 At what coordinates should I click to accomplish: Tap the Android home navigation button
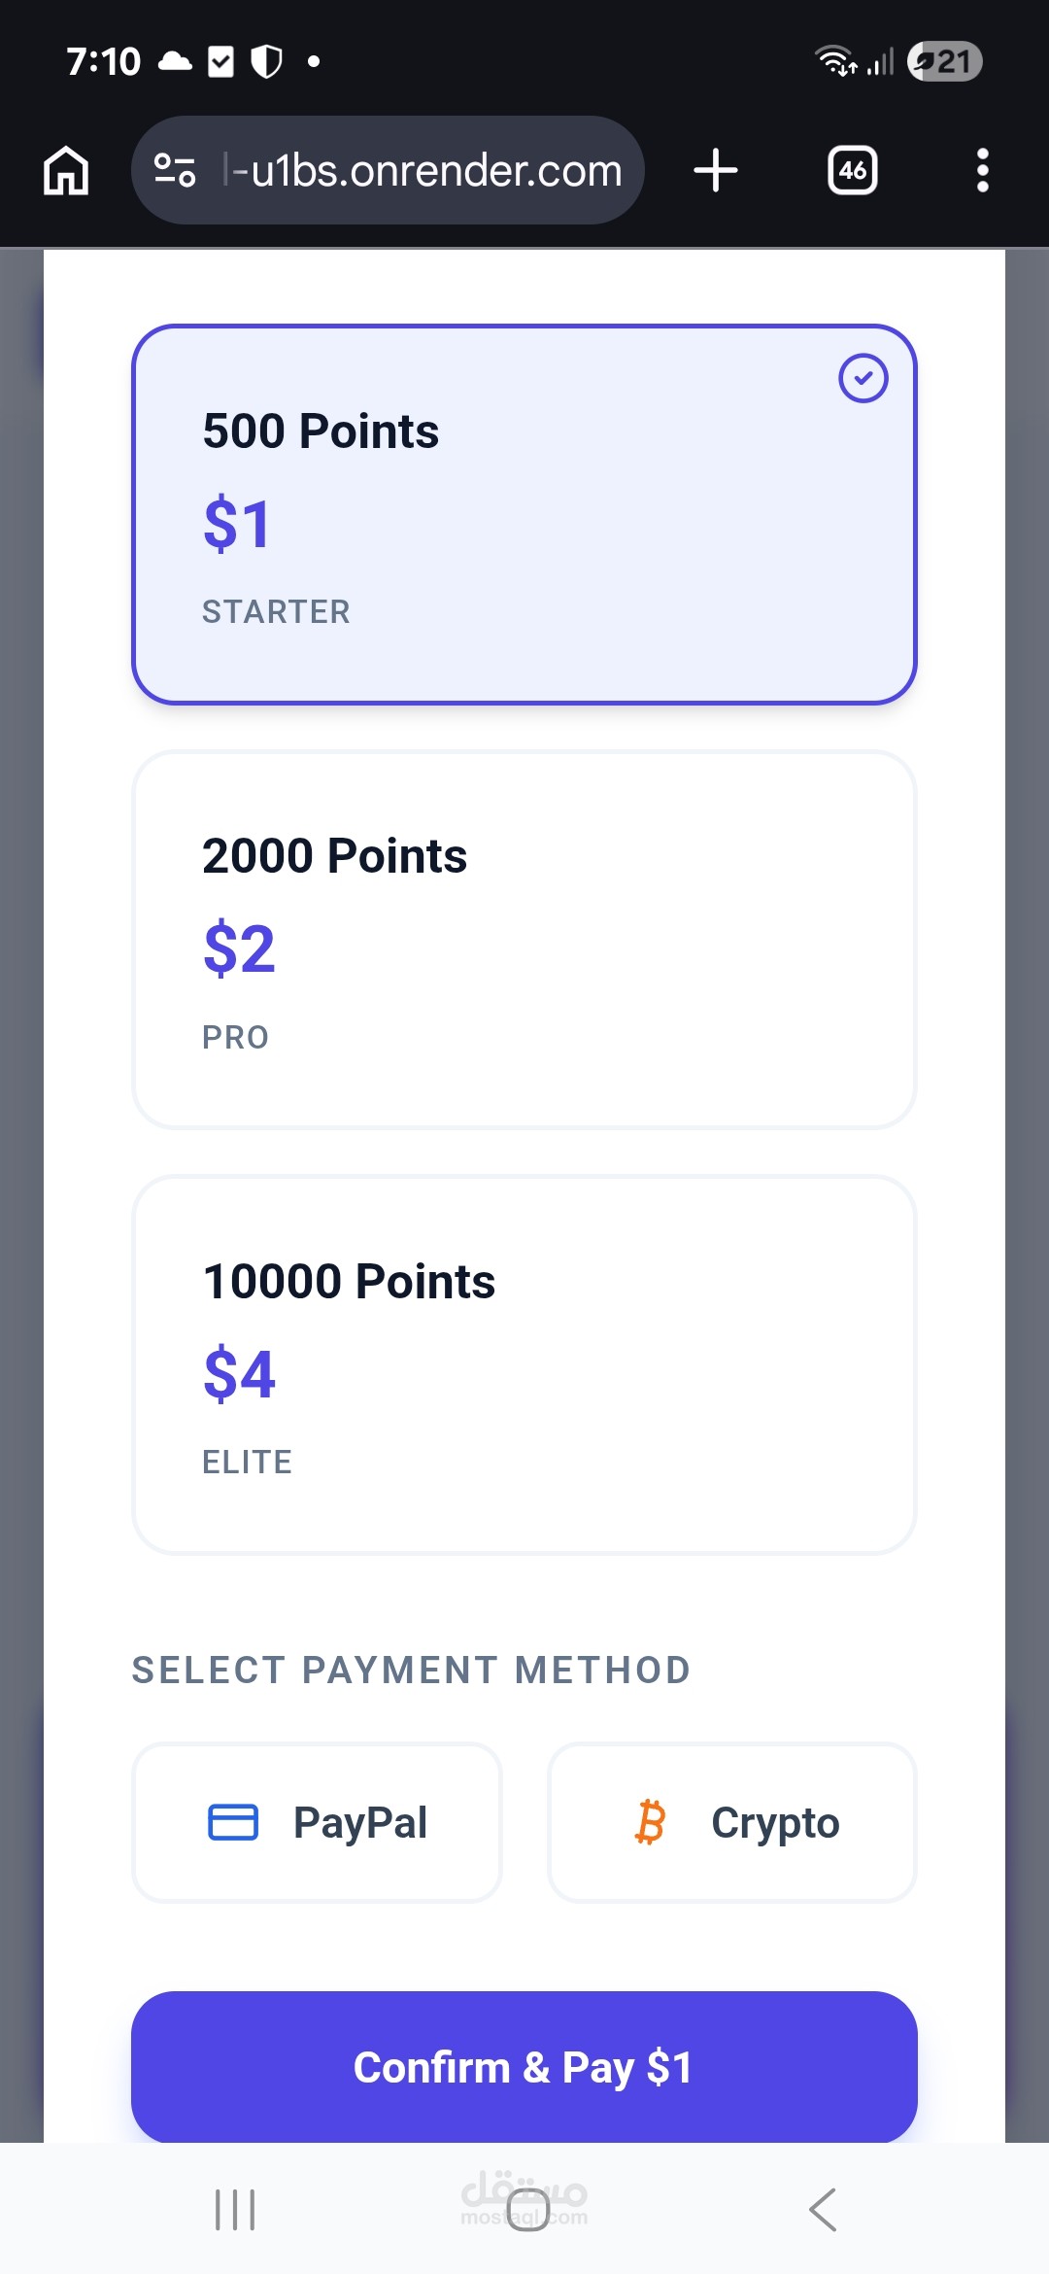[x=527, y=2210]
